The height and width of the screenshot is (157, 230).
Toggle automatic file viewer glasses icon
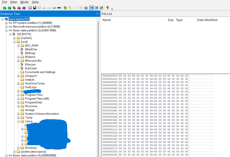coord(92,8)
